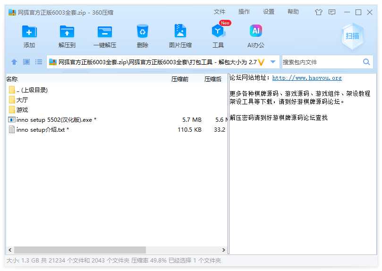Open the skin (shirt) icon in title bar
Image resolution: width=382 pixels, height=271 pixels.
coord(318,12)
